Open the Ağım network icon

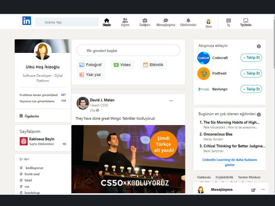(x=125, y=20)
